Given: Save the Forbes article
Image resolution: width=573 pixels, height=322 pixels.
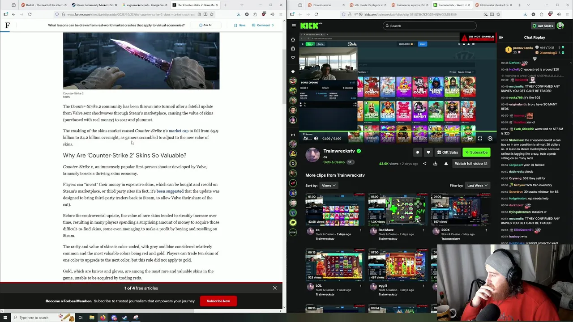Looking at the screenshot, I should [240, 25].
